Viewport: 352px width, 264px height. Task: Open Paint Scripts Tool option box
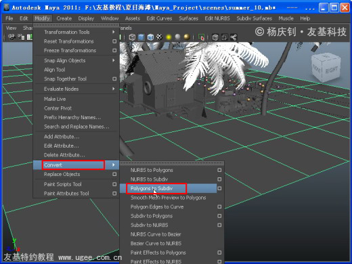[114, 184]
